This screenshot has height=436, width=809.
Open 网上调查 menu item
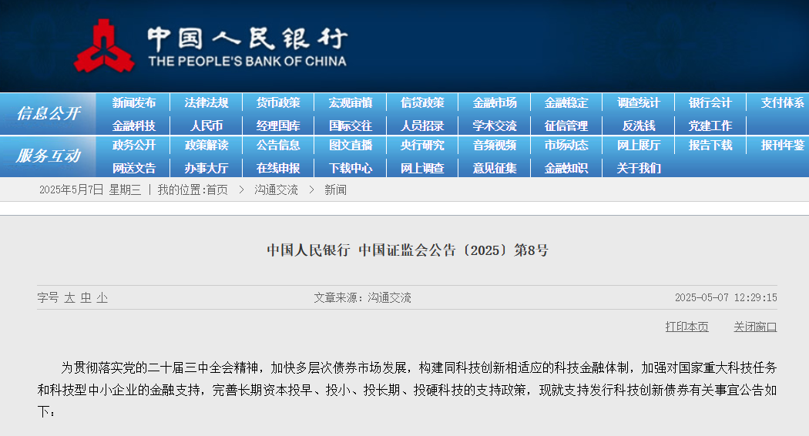click(422, 168)
